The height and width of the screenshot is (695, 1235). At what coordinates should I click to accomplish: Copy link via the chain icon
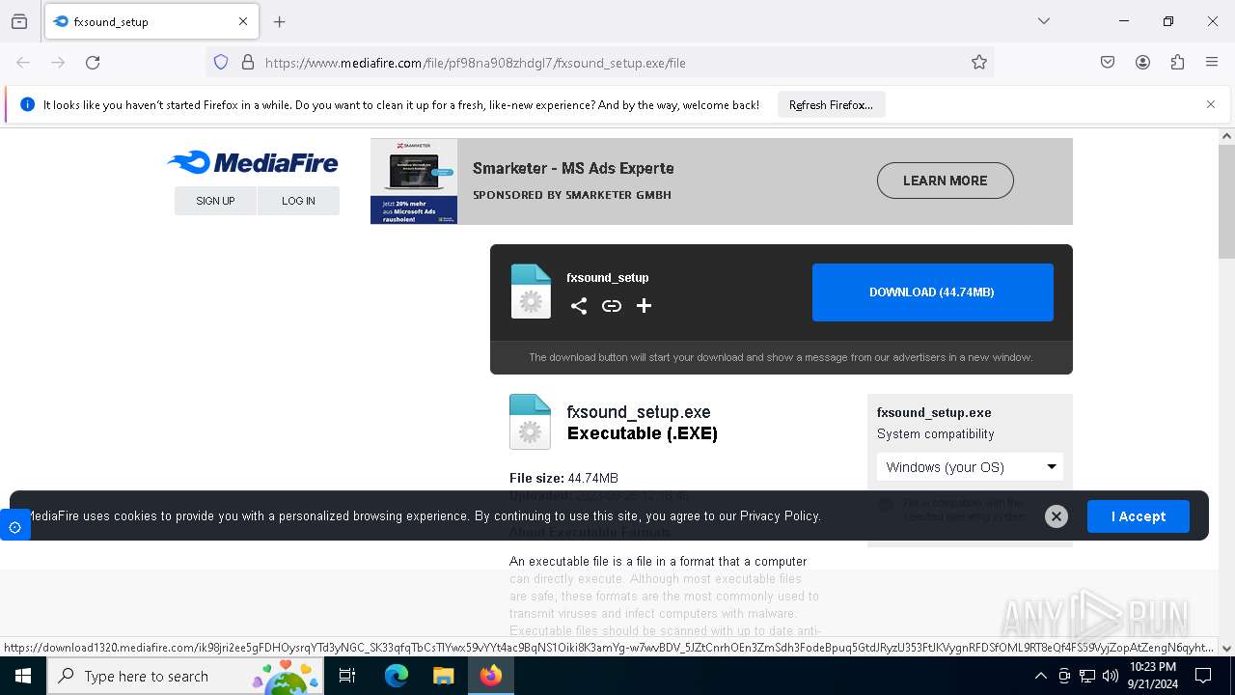(x=612, y=306)
